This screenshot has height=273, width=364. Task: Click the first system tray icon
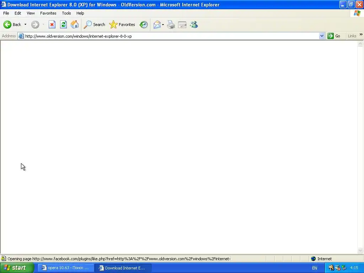pyautogui.click(x=331, y=268)
